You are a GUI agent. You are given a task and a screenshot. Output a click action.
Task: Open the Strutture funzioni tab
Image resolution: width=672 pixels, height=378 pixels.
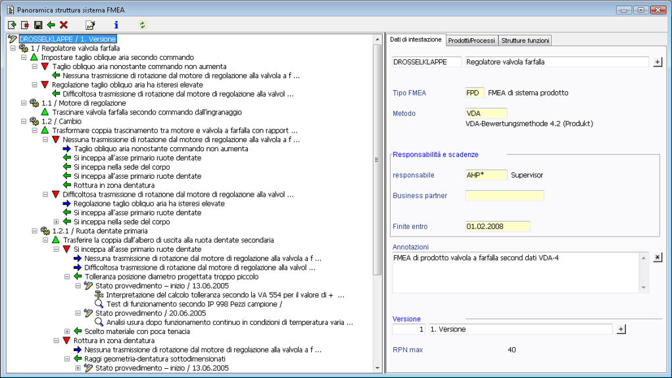525,40
